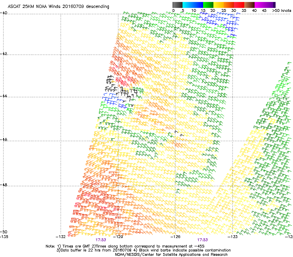Click the '-42' latitude axis label
The height and width of the screenshot is (257, 293).
pos(4,54)
